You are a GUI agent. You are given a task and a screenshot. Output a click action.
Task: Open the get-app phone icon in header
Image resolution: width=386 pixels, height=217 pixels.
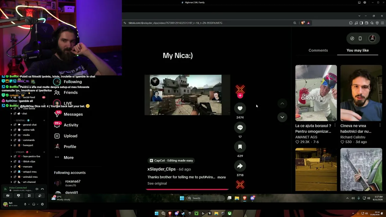pos(360,38)
